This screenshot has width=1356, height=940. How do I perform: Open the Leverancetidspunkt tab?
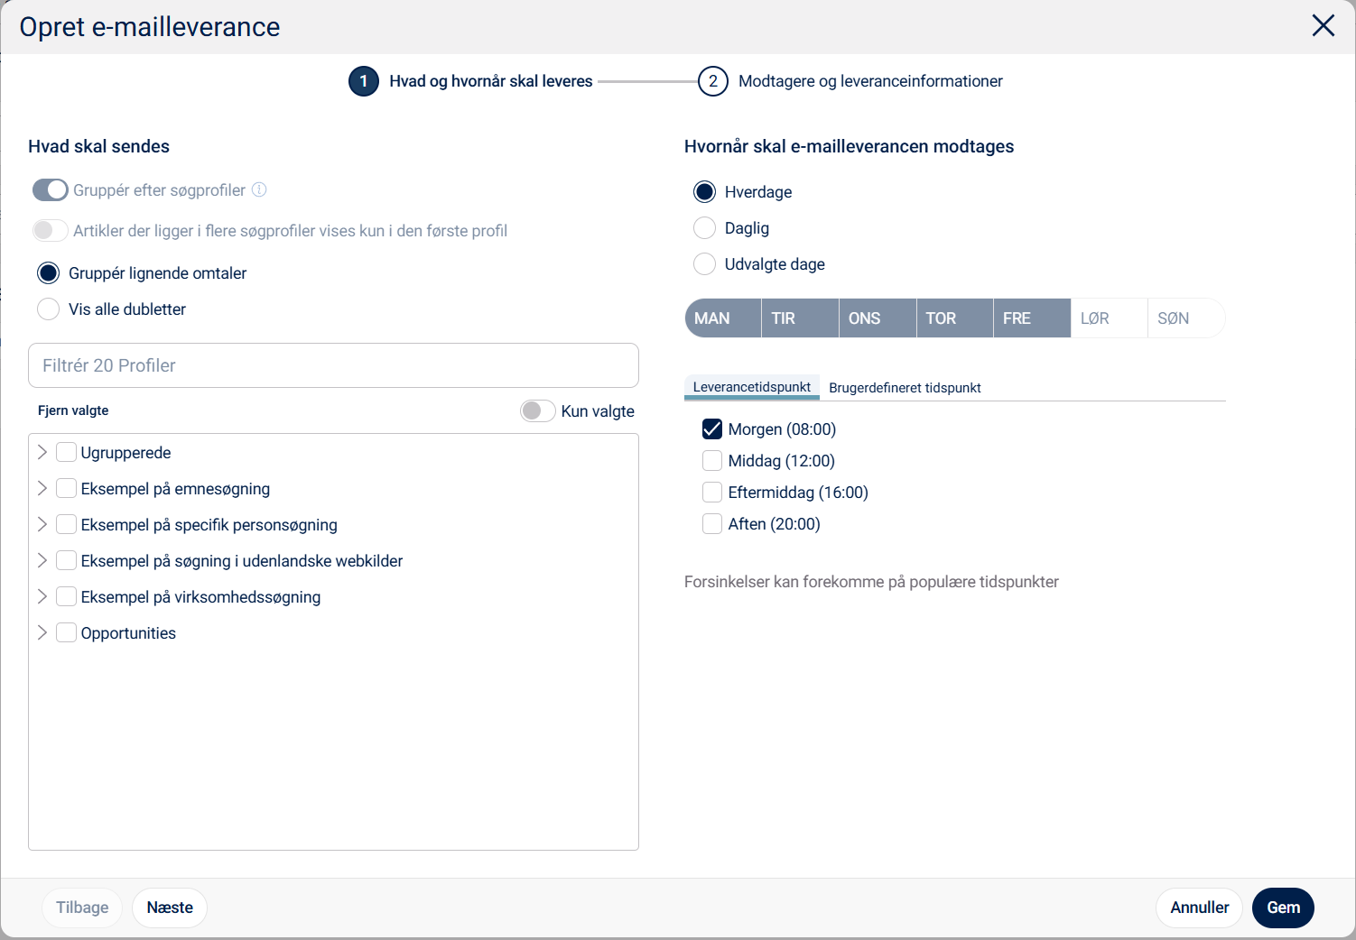(752, 387)
